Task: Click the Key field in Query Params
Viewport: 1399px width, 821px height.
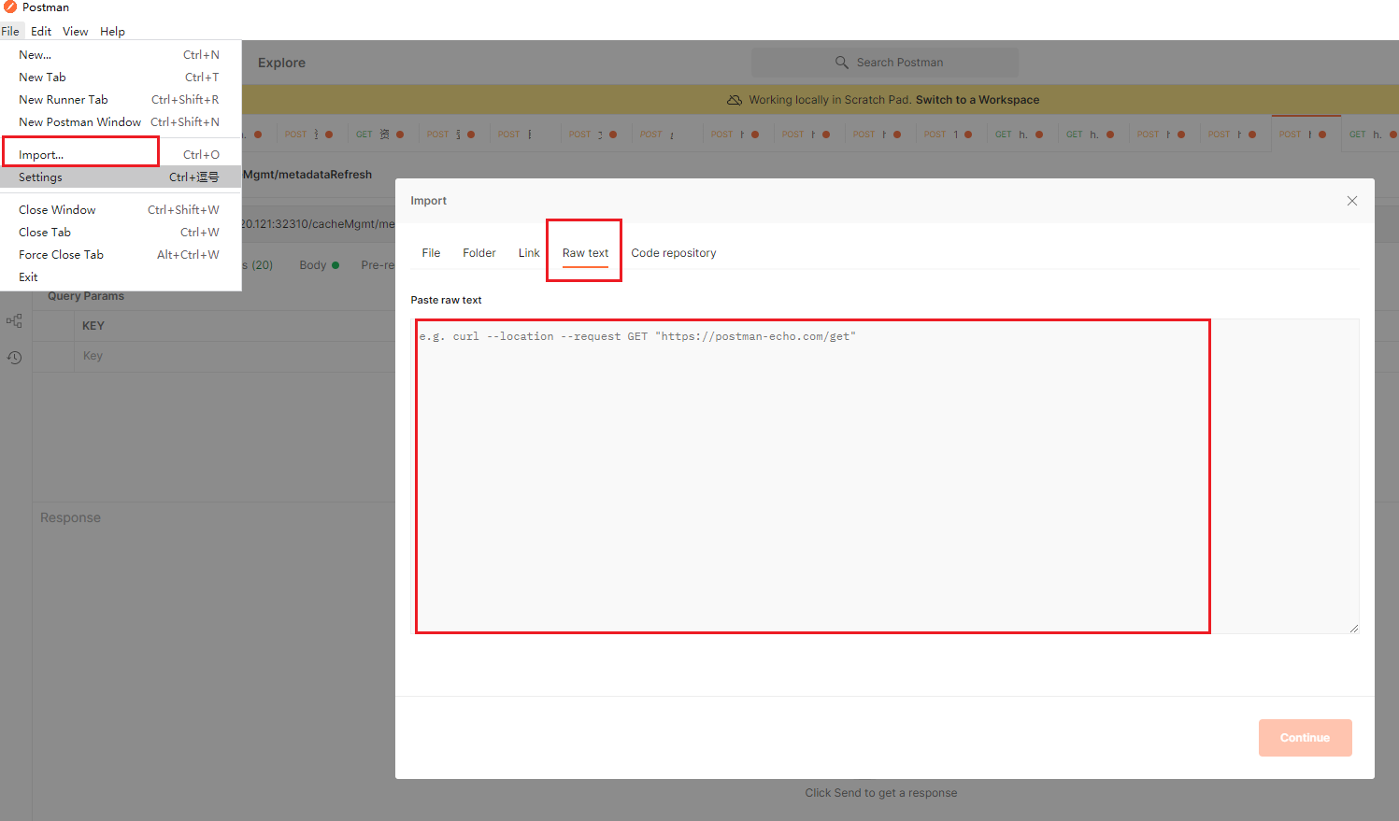Action: (235, 356)
